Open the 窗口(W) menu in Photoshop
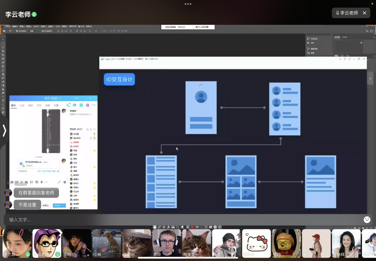 (81, 26)
